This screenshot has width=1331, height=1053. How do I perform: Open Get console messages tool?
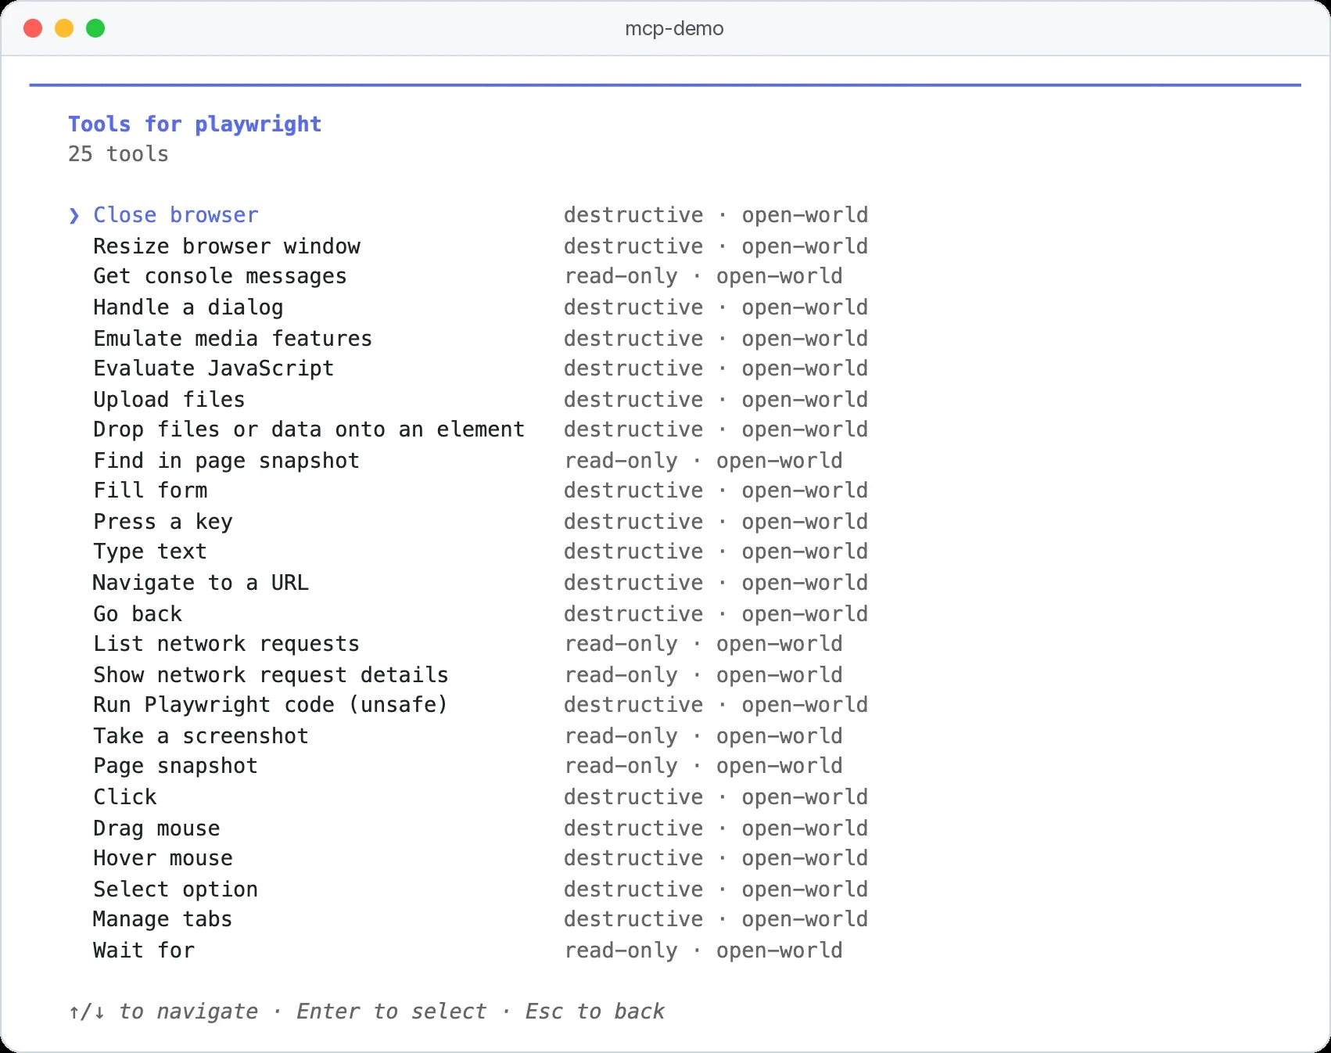coord(468,276)
